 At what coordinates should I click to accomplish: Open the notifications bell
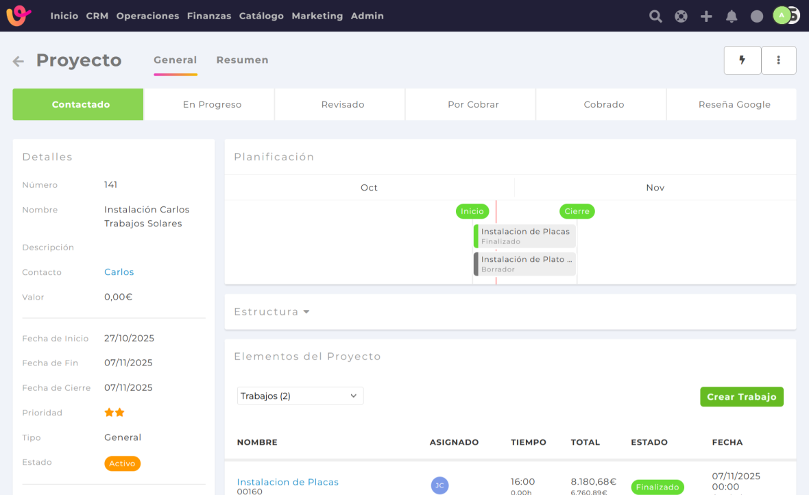click(x=732, y=16)
